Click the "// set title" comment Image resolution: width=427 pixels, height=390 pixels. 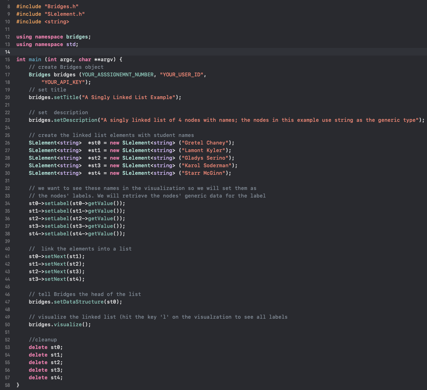point(48,90)
